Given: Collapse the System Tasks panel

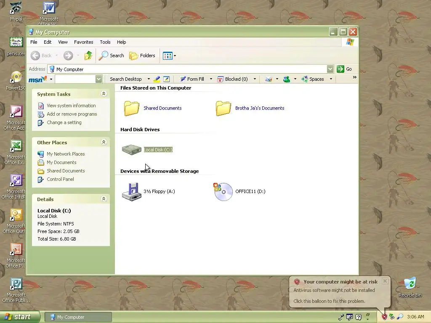Looking at the screenshot, I should 104,94.
